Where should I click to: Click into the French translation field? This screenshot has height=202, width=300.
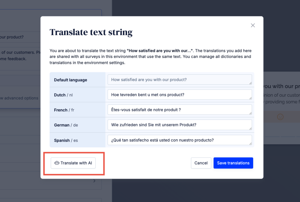(x=179, y=110)
